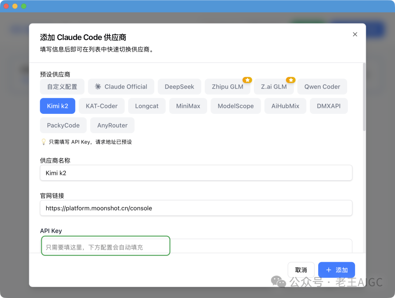Image resolution: width=395 pixels, height=298 pixels.
Task: Close the add provider dialog
Action: (x=355, y=34)
